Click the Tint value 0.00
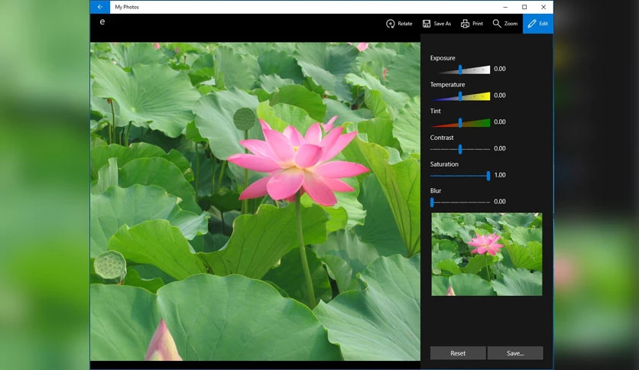This screenshot has height=370, width=639. point(500,122)
